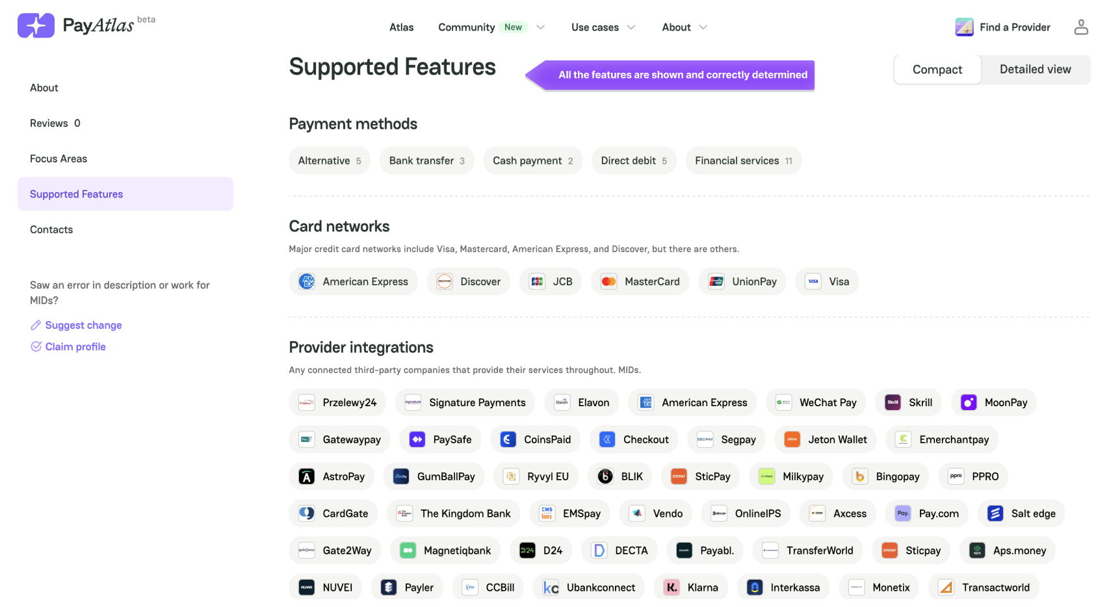Click the Klarna provider logo

[672, 588]
